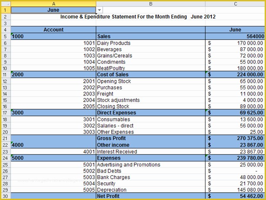Select the Cost of Sales cell

[151, 75]
